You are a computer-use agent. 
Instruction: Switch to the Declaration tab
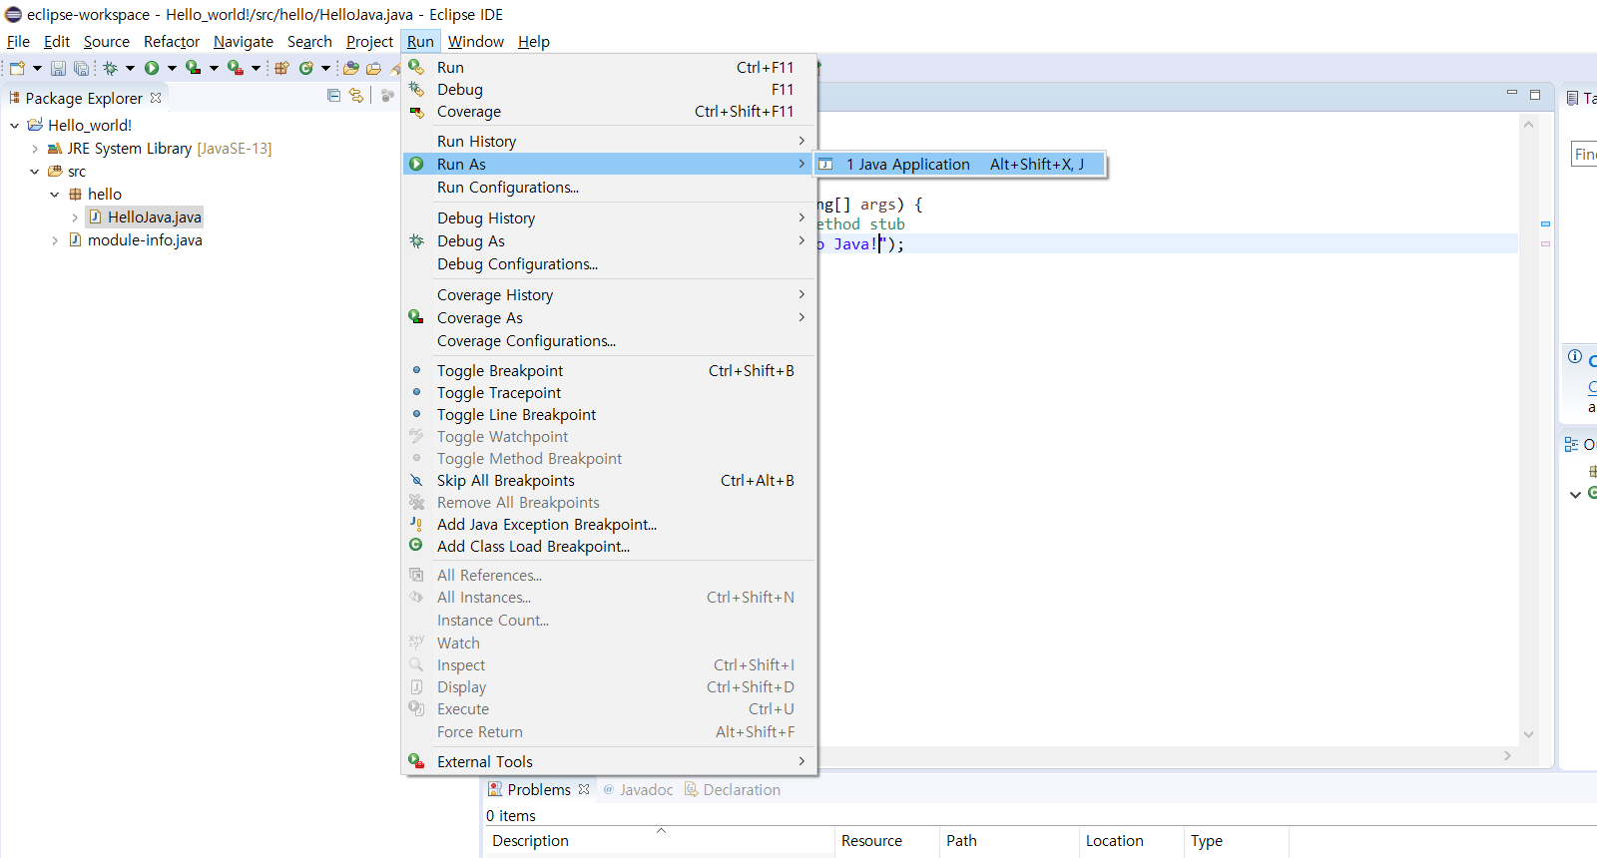(733, 790)
